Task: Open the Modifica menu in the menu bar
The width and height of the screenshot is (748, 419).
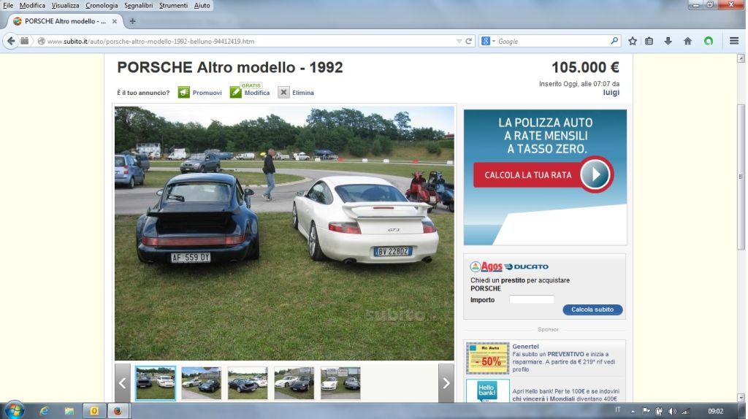Action: pyautogui.click(x=32, y=5)
